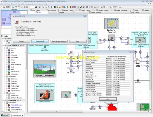Screen dimensions: 153x117
Task: Collapse the Connections group in tree
Action: tap(4, 77)
